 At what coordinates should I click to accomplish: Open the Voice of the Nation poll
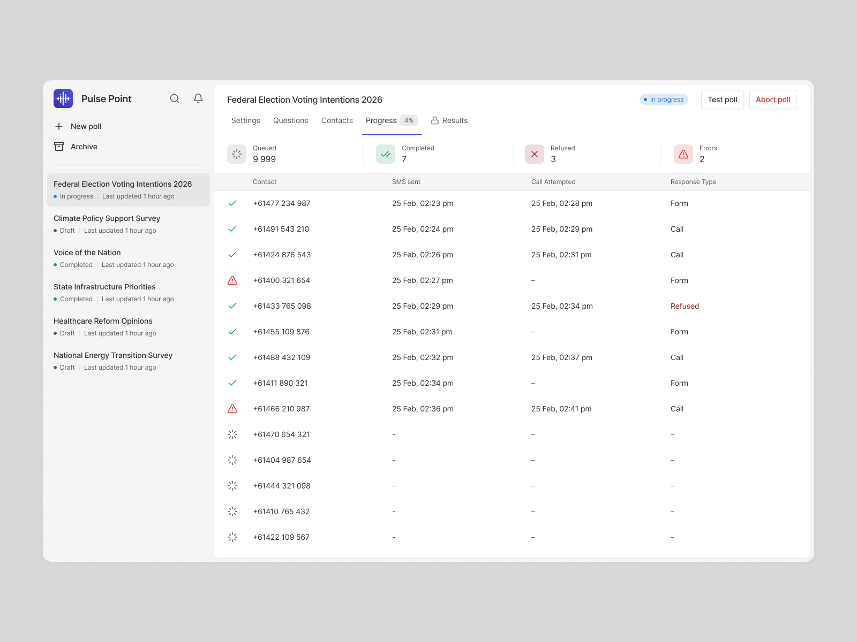pos(129,258)
